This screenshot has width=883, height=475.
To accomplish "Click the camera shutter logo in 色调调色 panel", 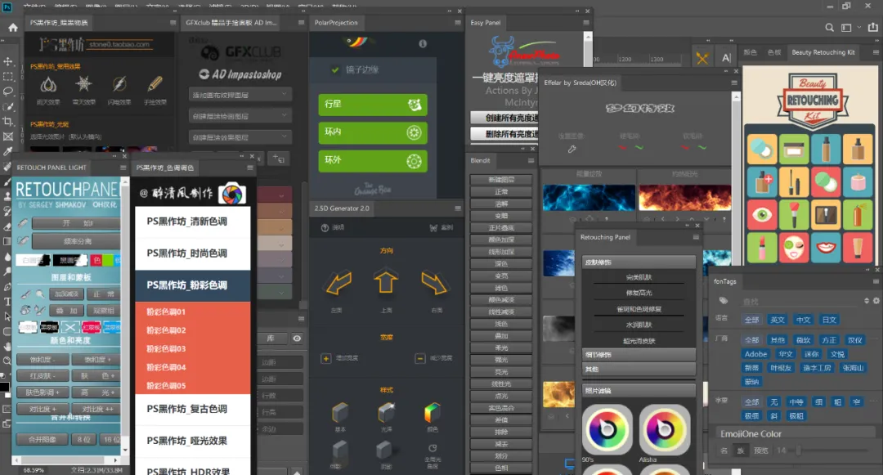I will (x=232, y=194).
